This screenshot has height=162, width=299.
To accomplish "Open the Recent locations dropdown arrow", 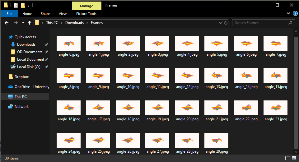I will pyautogui.click(x=23, y=23).
